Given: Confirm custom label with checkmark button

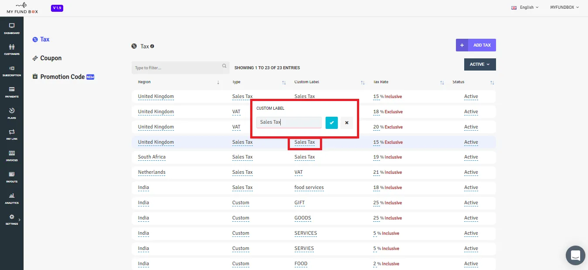Looking at the screenshot, I should (x=332, y=123).
